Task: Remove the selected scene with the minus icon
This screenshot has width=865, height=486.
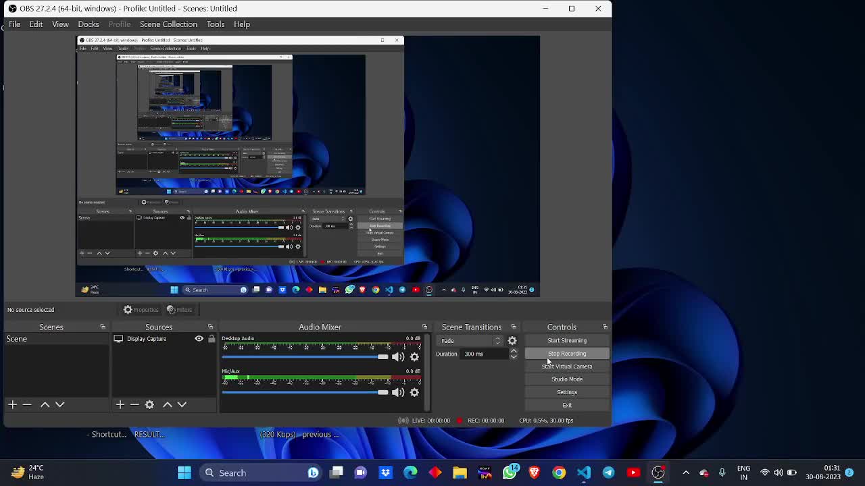Action: (27, 404)
